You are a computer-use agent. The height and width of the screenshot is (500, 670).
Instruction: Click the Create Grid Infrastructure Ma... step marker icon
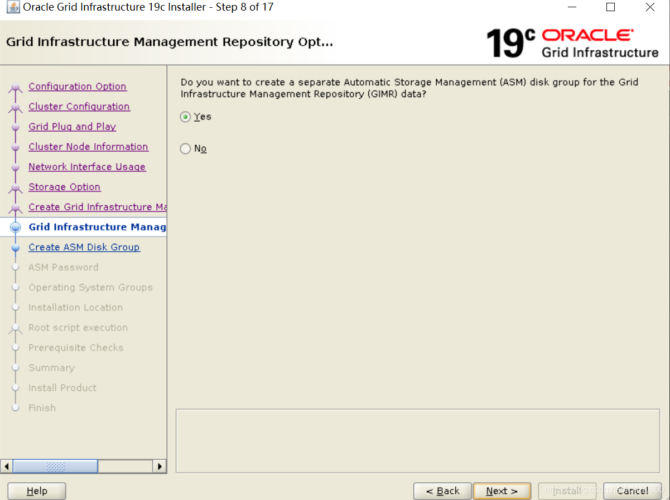[x=16, y=208]
